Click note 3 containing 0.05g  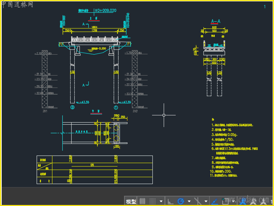[224, 135]
